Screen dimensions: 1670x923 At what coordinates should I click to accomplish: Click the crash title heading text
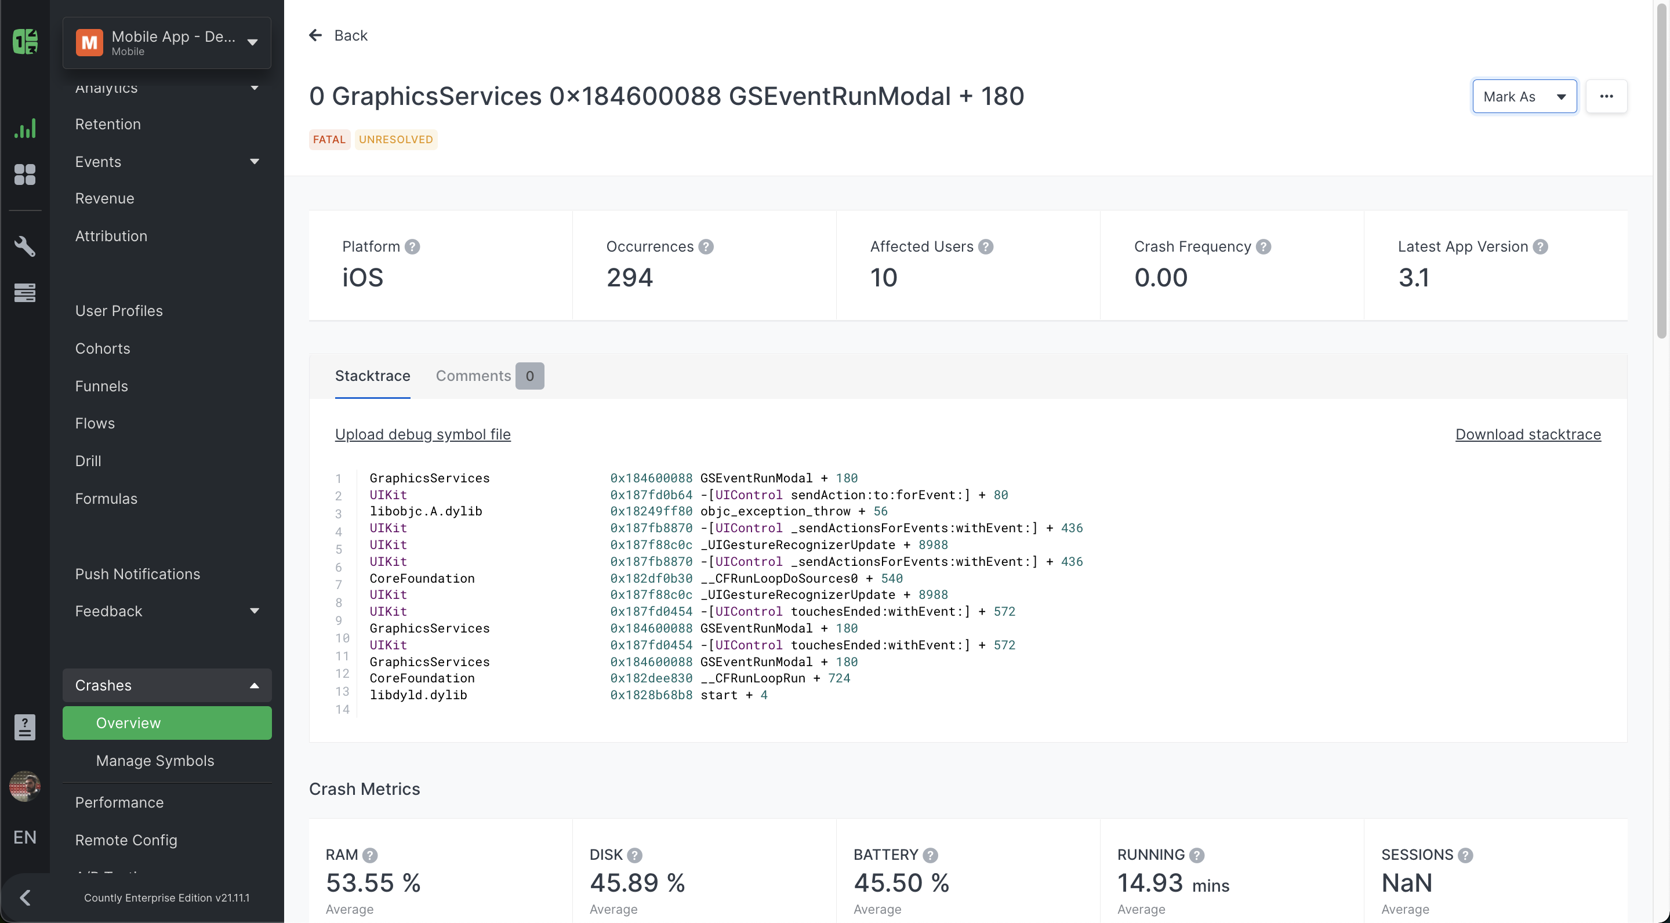click(666, 96)
